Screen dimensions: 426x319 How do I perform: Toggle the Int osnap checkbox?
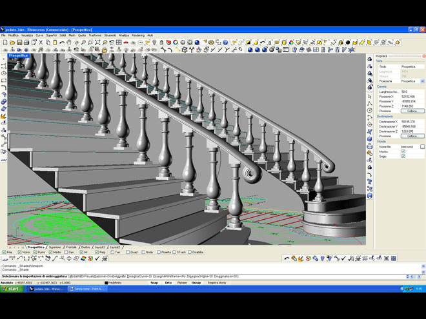point(81,252)
